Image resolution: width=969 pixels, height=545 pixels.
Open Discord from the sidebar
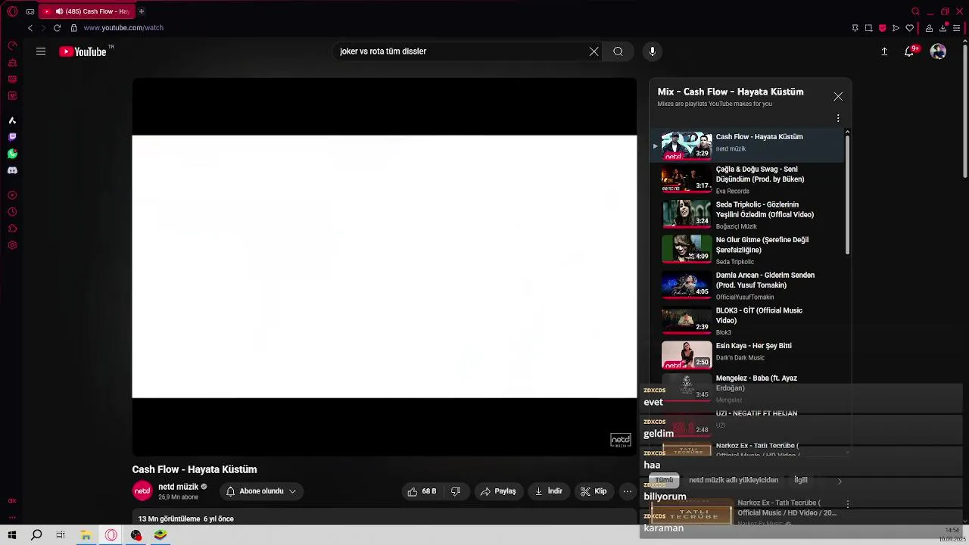coord(12,170)
